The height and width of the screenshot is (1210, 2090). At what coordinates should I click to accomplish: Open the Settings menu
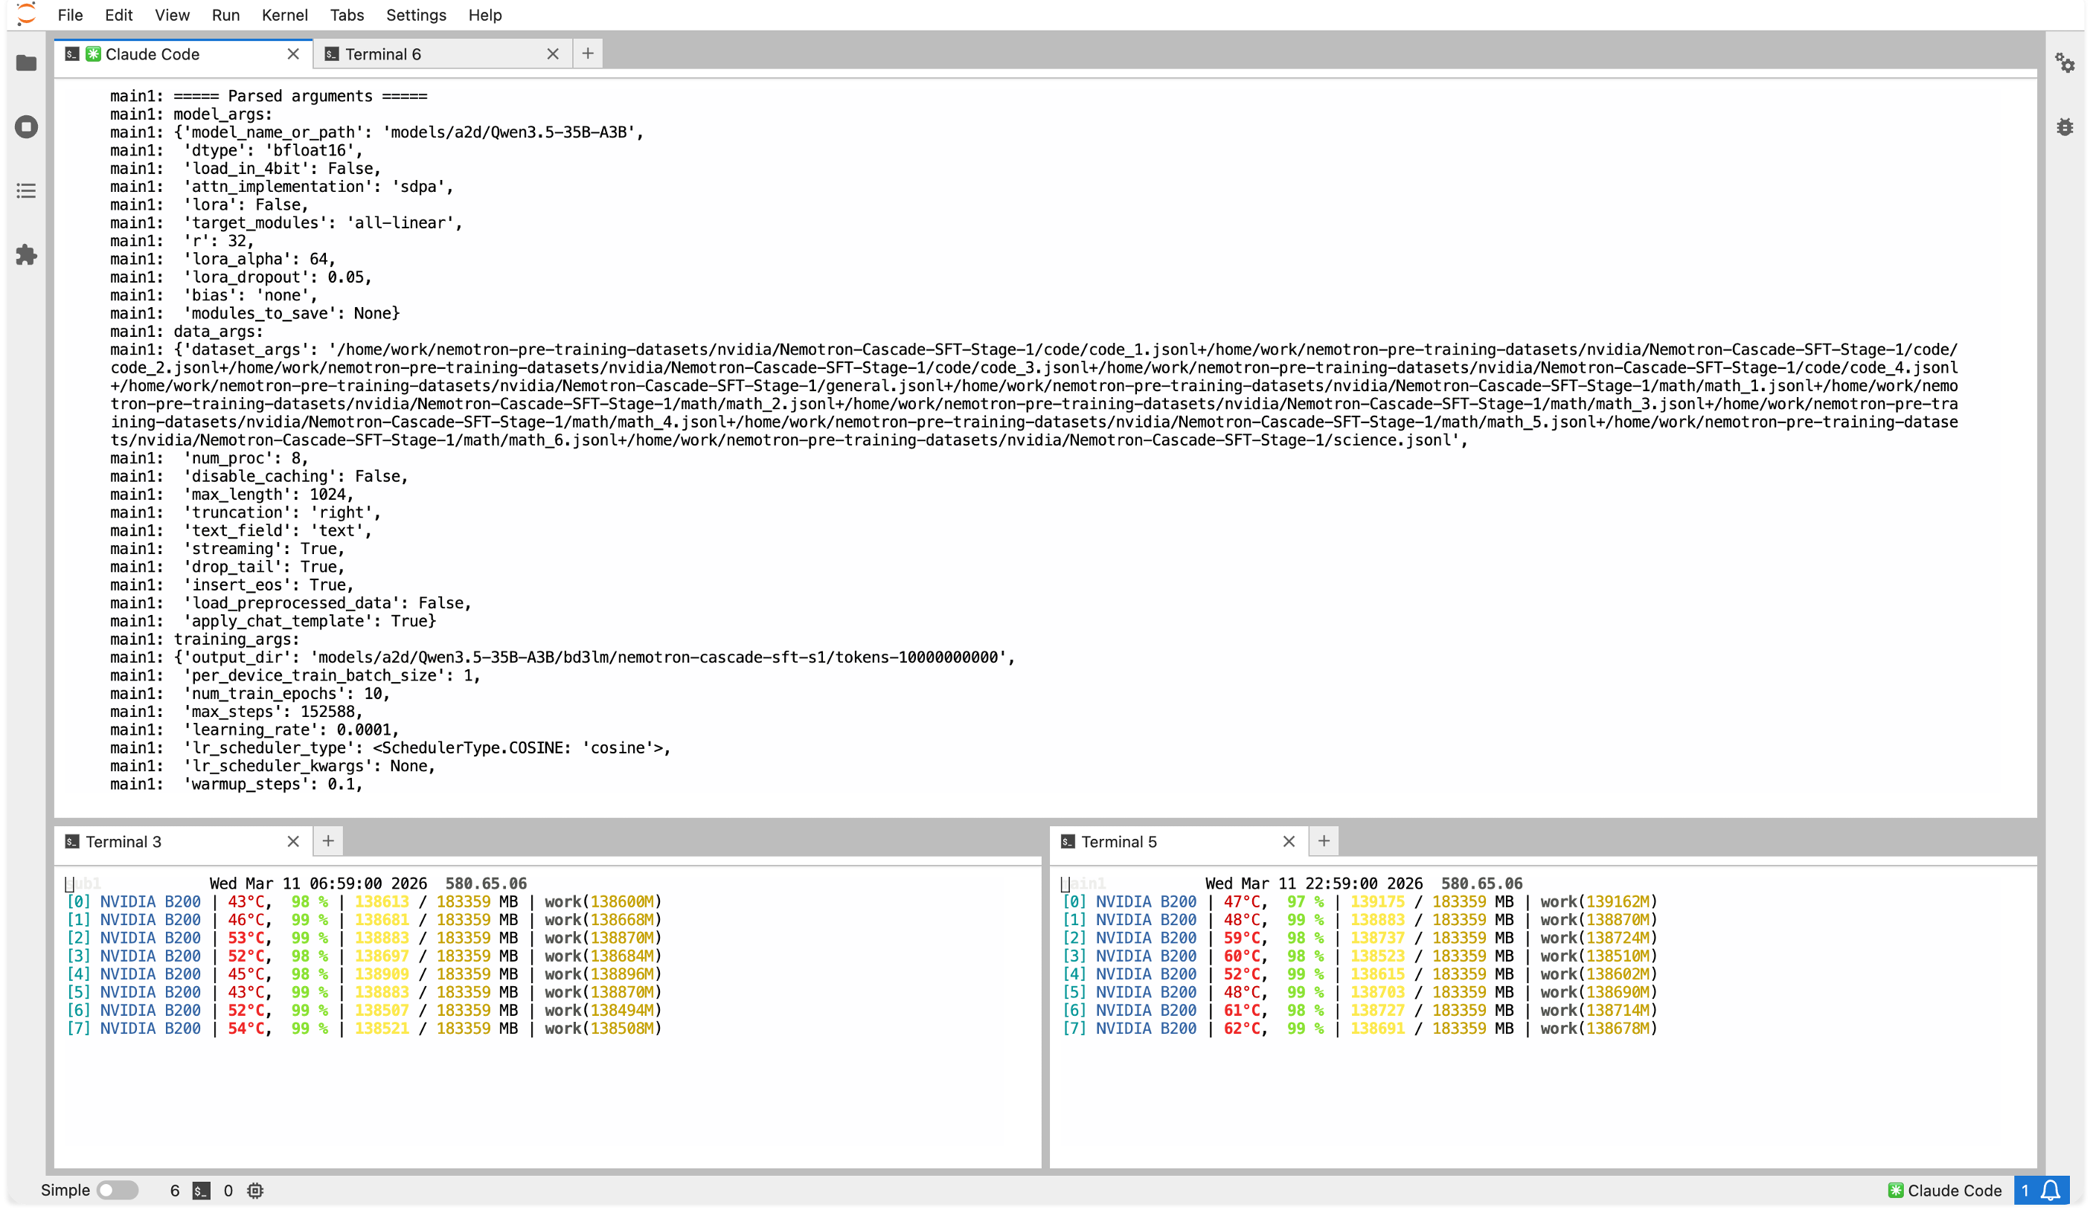point(415,15)
